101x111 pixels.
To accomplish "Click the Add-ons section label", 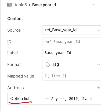I will tap(16, 88).
